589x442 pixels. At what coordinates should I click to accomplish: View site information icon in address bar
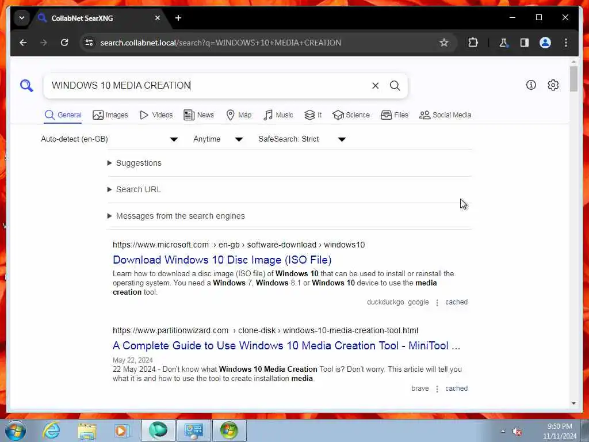pos(89,43)
